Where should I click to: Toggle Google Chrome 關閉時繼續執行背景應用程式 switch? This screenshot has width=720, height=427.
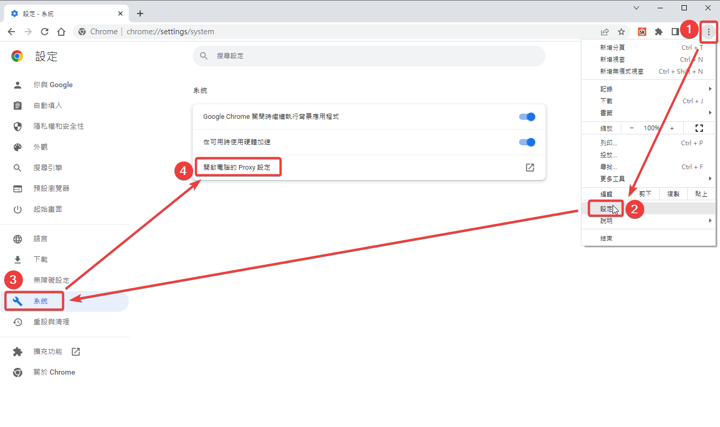(527, 117)
